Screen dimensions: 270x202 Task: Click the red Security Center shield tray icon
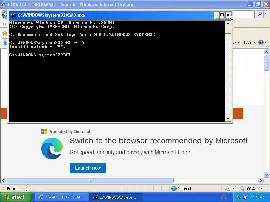[245, 197]
